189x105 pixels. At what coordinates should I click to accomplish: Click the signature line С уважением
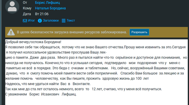click(41, 94)
